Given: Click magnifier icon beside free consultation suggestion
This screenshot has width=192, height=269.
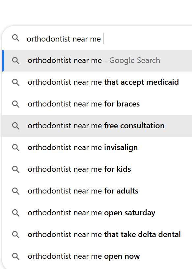Looking at the screenshot, I should pyautogui.click(x=16, y=126).
